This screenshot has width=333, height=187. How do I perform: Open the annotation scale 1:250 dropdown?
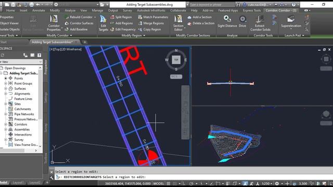tap(267, 183)
